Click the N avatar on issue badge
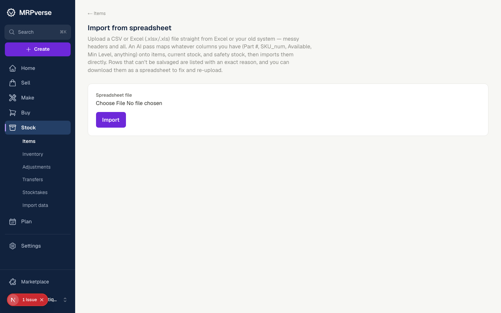 [x=13, y=300]
